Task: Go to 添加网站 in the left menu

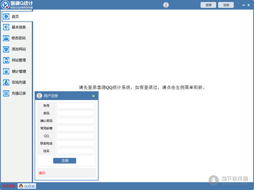Action: [17, 49]
